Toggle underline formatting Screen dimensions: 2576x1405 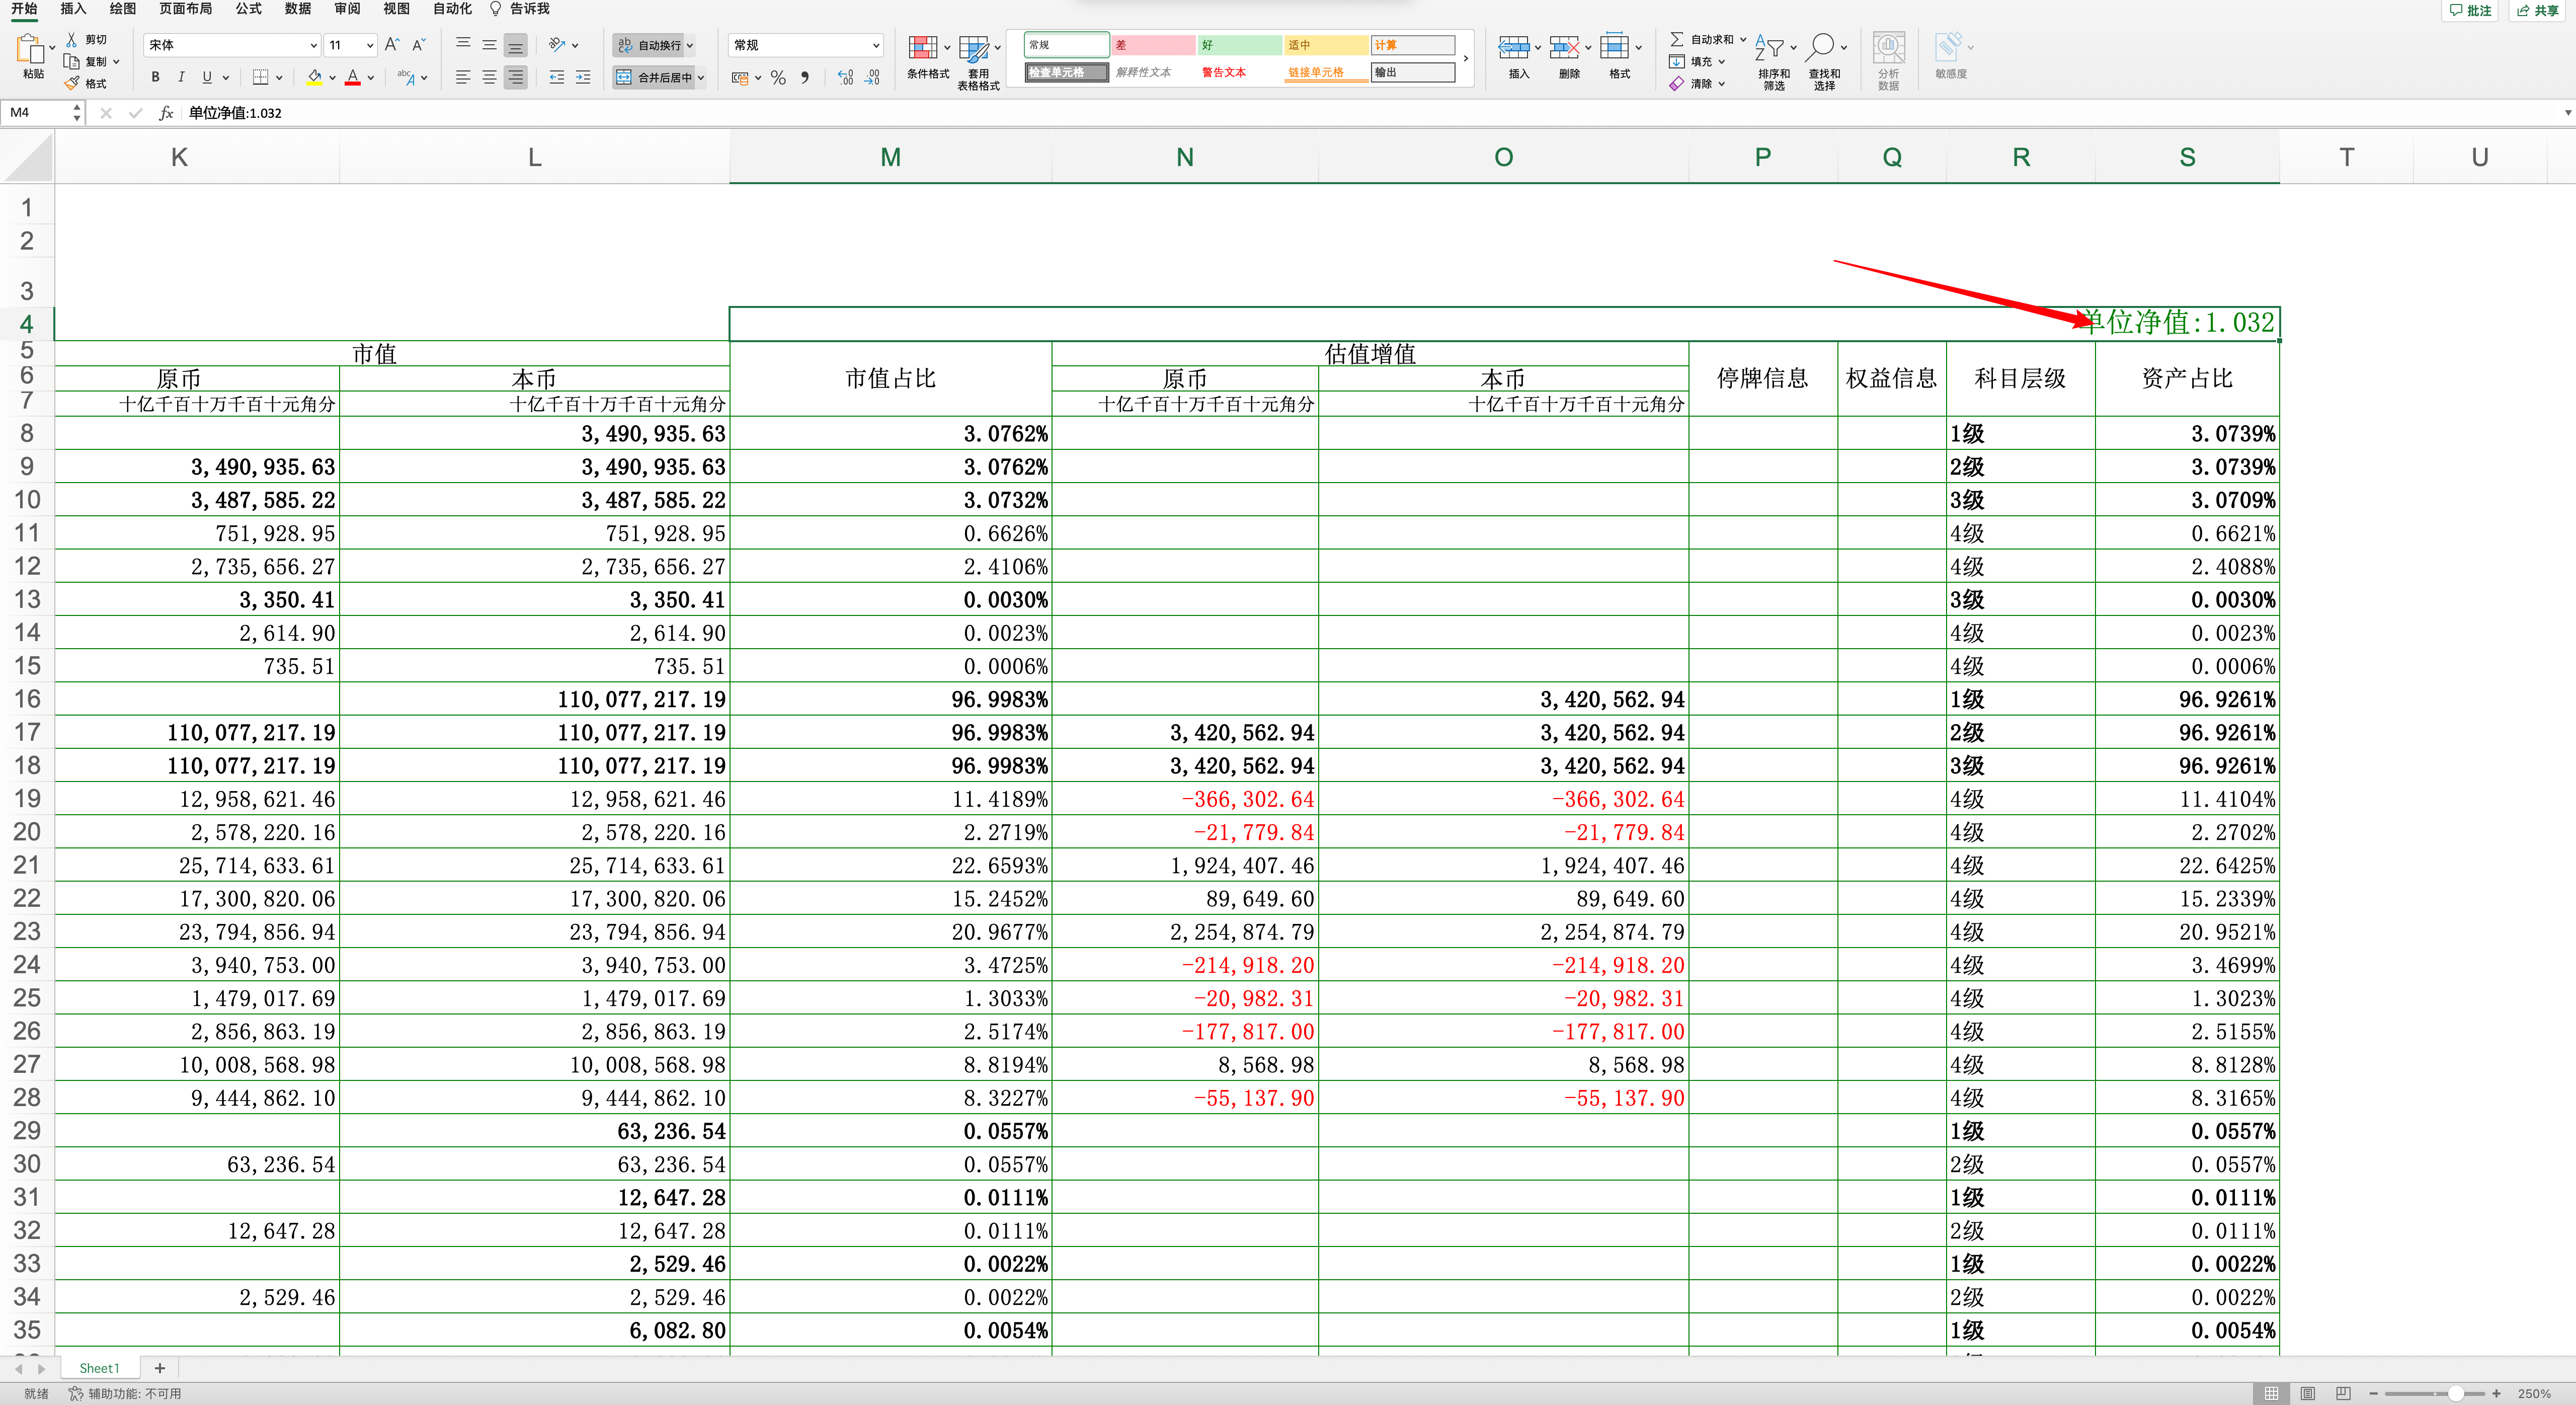[207, 77]
